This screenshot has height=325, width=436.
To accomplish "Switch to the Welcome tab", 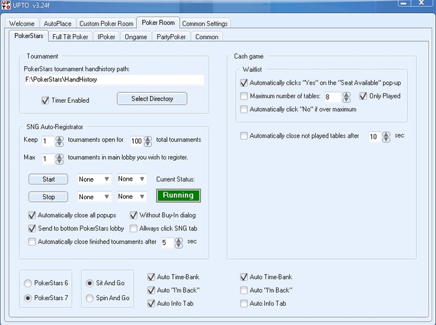I will coord(22,24).
